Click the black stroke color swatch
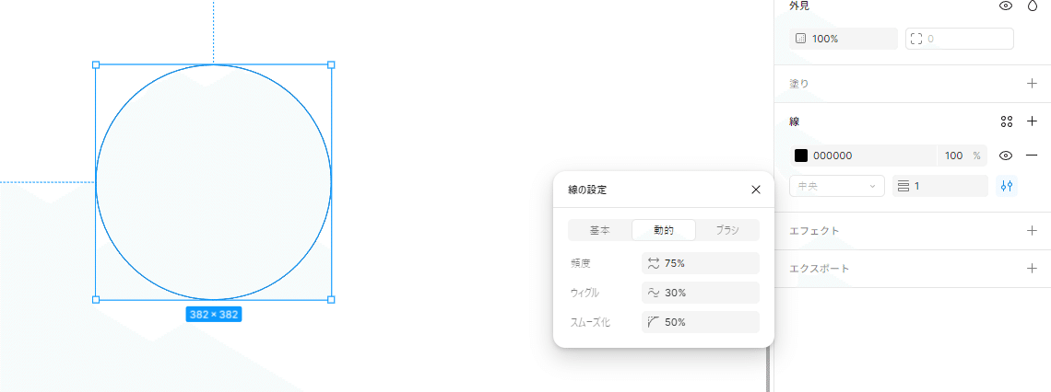Screen dimensions: 1051x392 (801, 156)
